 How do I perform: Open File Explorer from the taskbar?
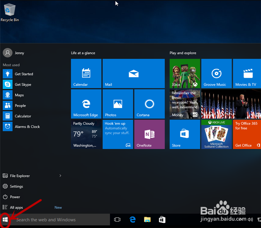point(147,220)
